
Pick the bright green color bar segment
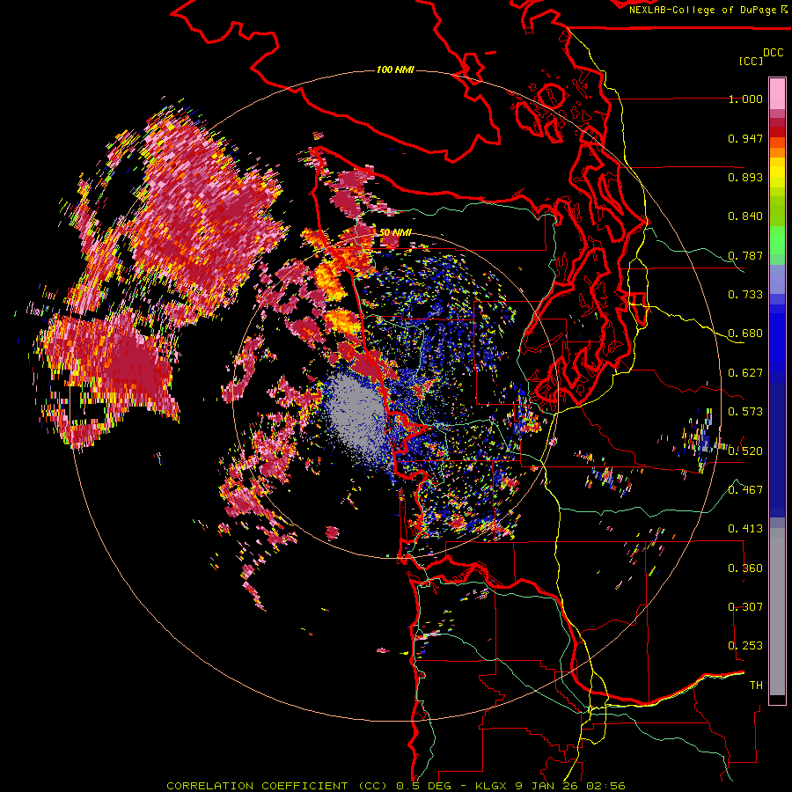click(777, 240)
